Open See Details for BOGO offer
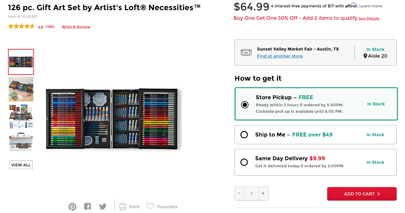Screen dimensions: 405x213 pos(369,18)
